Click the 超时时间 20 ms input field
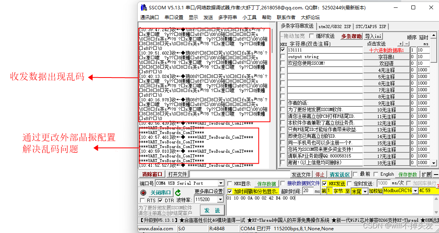Screen dimensions: 439x233 pos(308,191)
